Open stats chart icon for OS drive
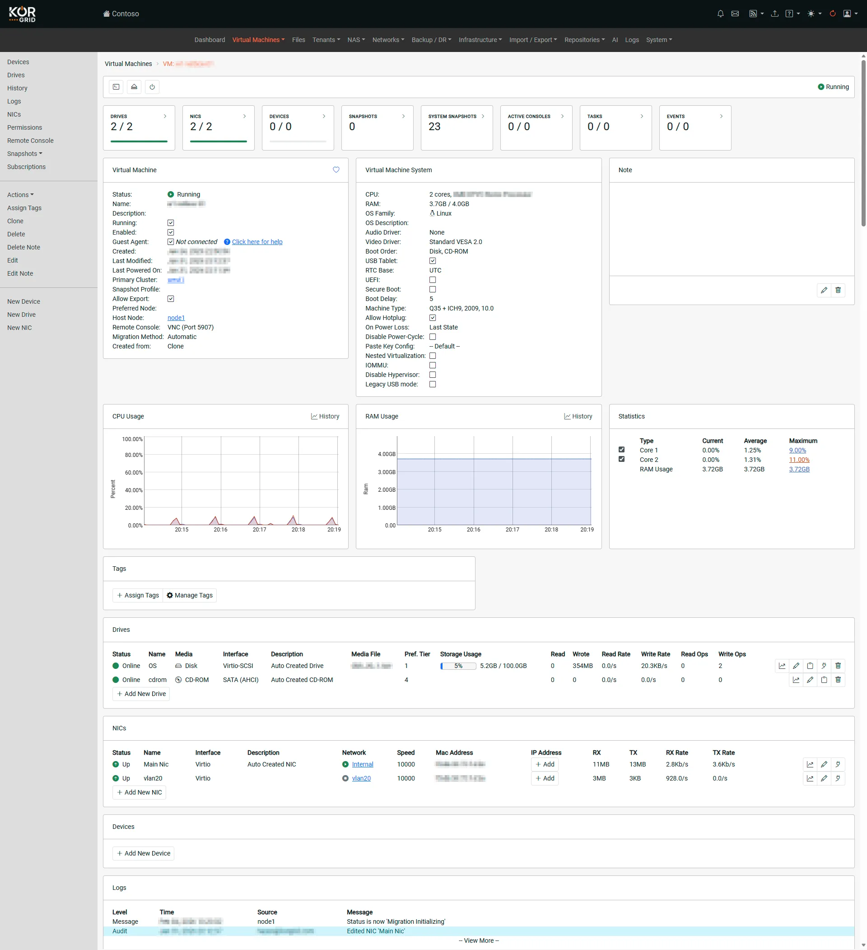The width and height of the screenshot is (867, 950). [x=782, y=666]
